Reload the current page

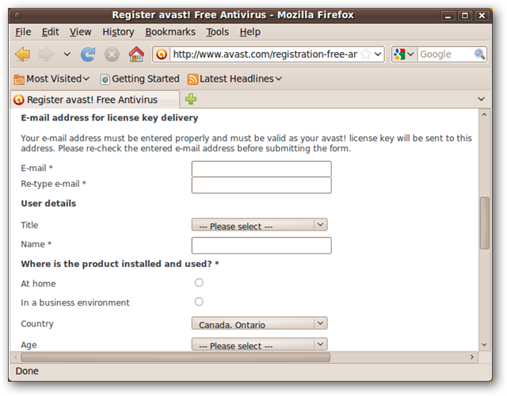88,54
